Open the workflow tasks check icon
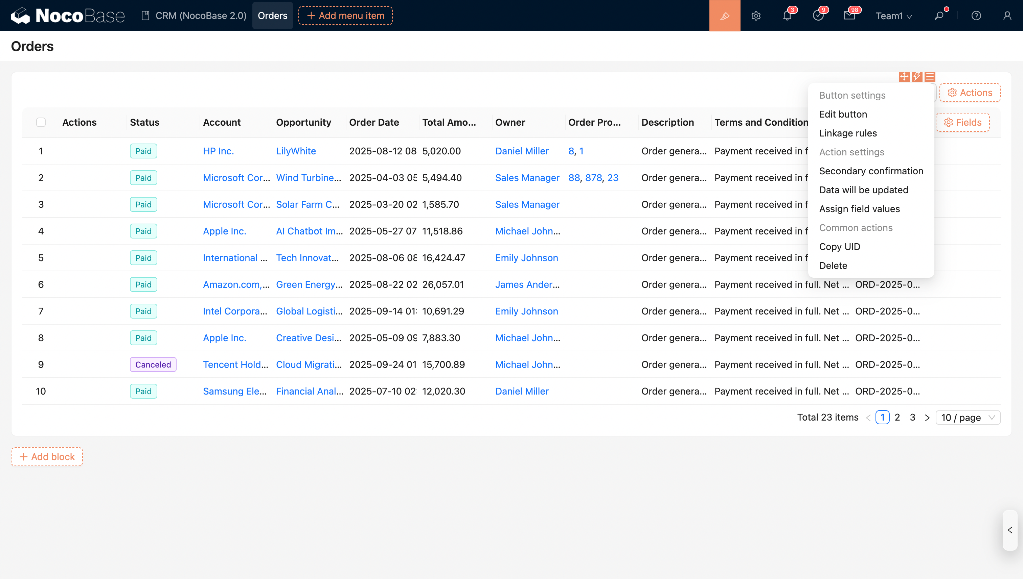 (818, 16)
